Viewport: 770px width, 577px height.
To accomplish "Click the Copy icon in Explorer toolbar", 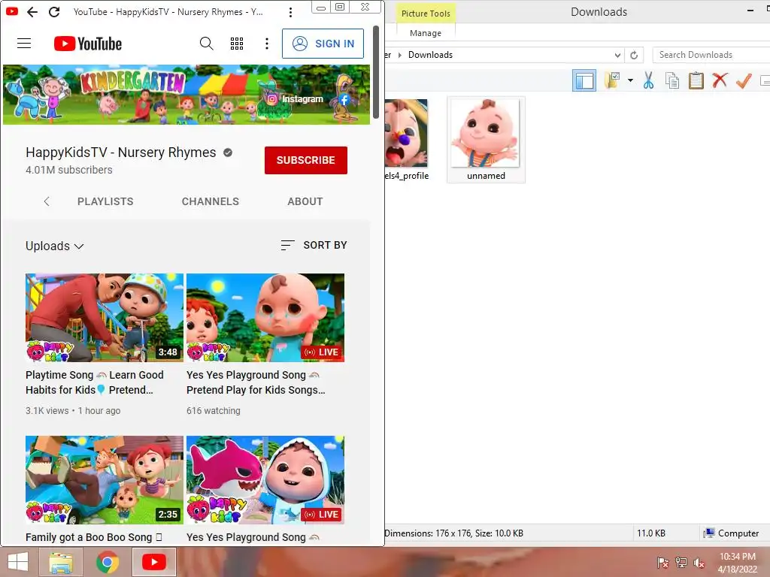I will [671, 80].
